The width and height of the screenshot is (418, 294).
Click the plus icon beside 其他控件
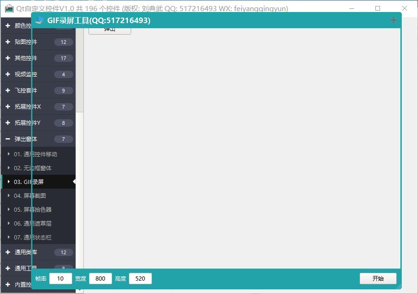click(8, 58)
